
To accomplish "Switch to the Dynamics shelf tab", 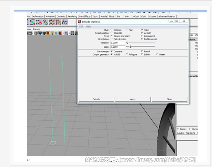I will tap(61, 16).
